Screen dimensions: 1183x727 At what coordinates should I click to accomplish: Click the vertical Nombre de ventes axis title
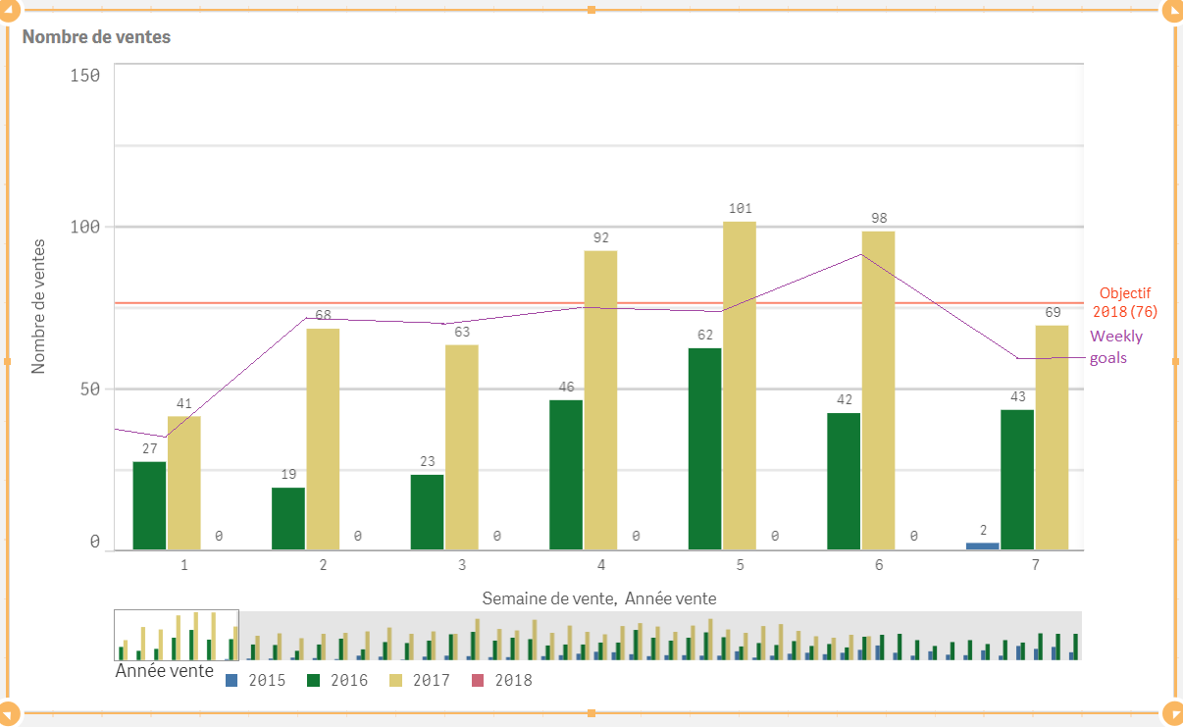point(39,305)
